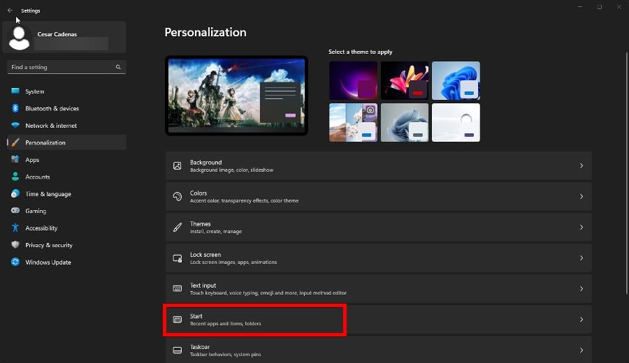629x363 pixels.
Task: Open Themes settings row
Action: pos(378,227)
